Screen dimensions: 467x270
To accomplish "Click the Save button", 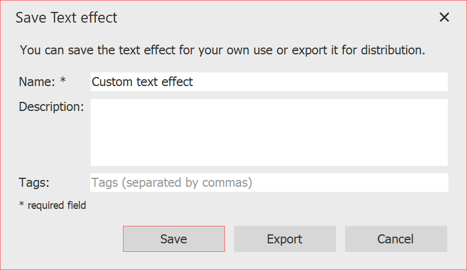I will click(173, 239).
